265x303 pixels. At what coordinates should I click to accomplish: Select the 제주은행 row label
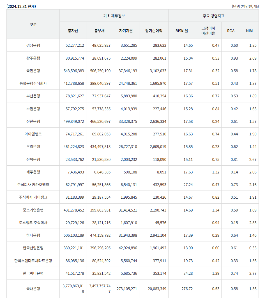[x=33, y=172]
